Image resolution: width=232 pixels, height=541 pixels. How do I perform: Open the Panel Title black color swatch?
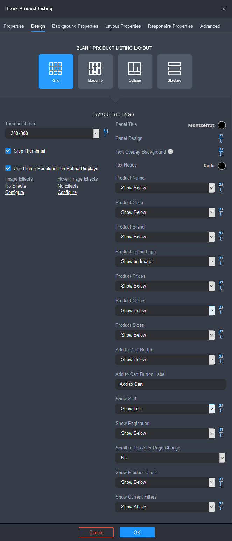[x=222, y=125]
